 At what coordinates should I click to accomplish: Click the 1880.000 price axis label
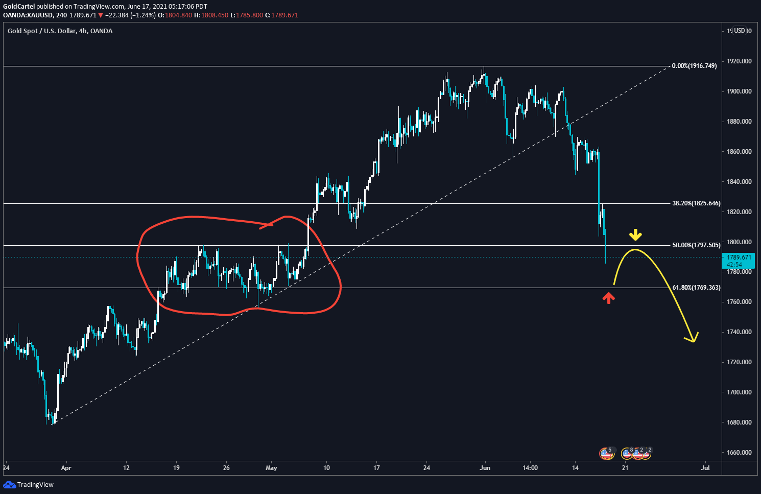coord(739,122)
